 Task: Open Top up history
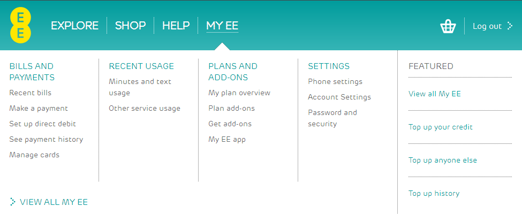tap(434, 194)
